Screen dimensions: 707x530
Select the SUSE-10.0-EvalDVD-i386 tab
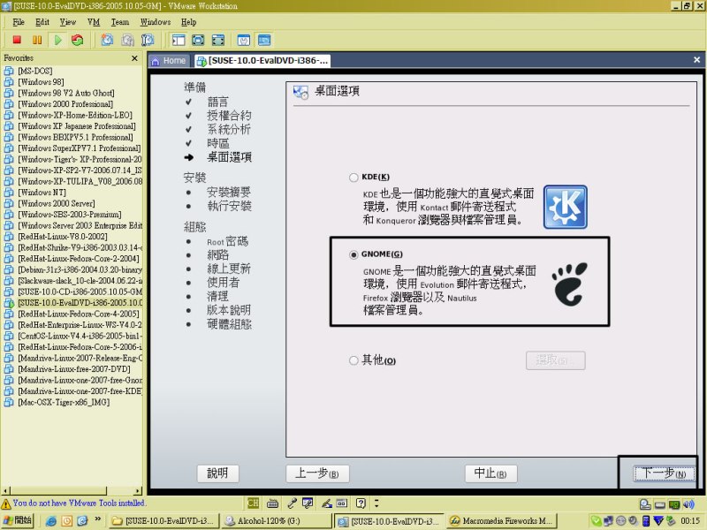tap(262, 61)
